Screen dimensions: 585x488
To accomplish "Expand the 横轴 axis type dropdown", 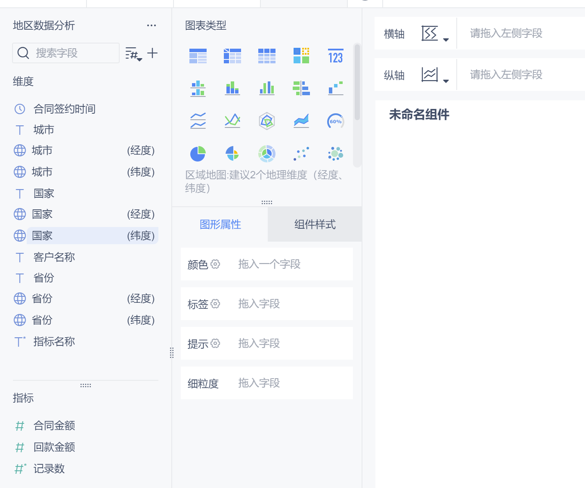I will 435,34.
